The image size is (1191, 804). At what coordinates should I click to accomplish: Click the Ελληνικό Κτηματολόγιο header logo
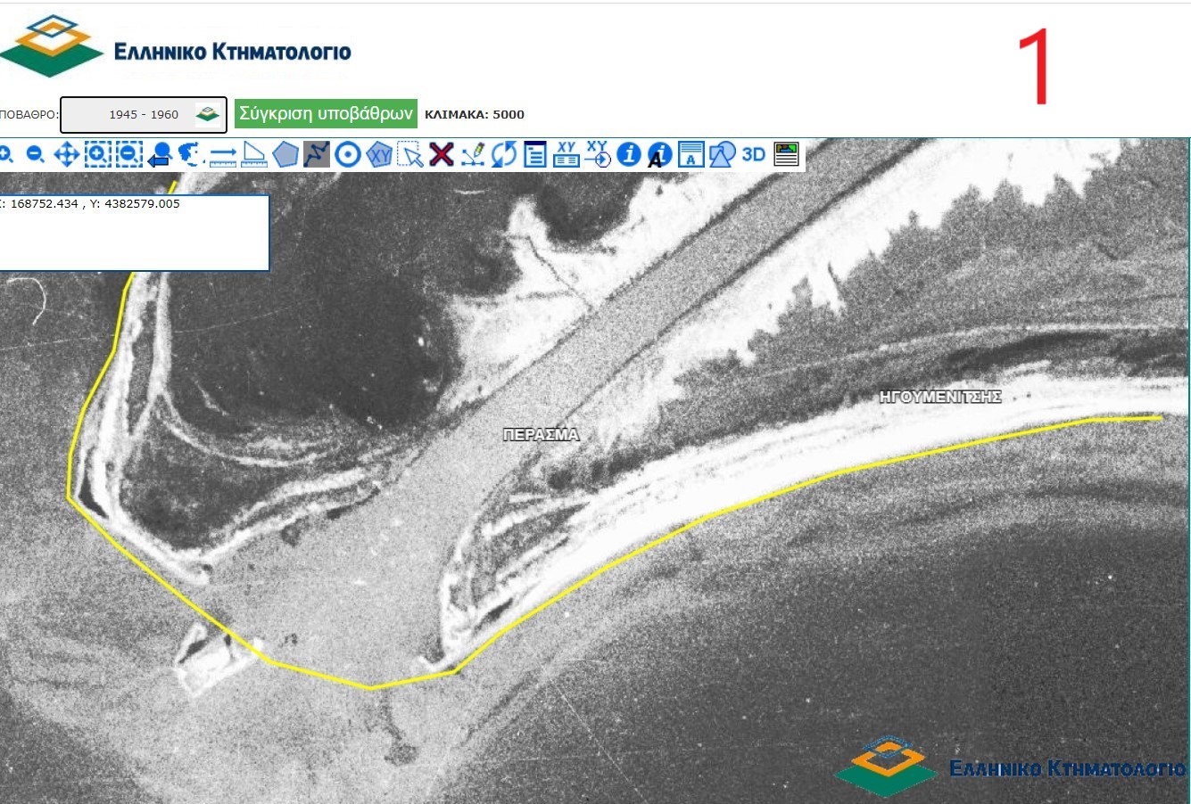(x=177, y=49)
